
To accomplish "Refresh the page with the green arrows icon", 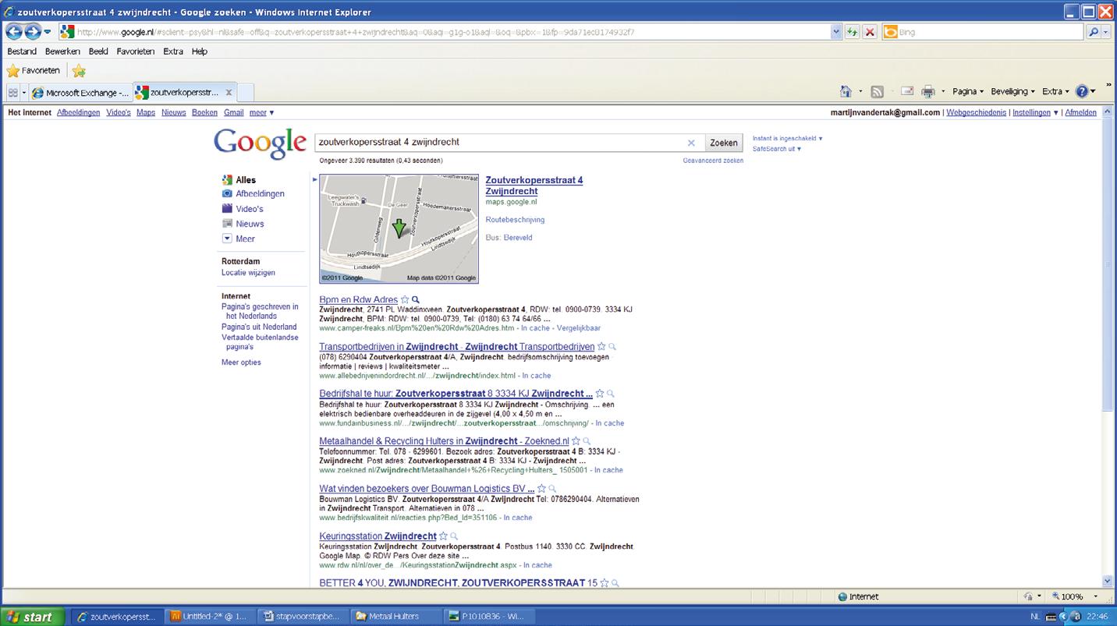I will tap(853, 32).
